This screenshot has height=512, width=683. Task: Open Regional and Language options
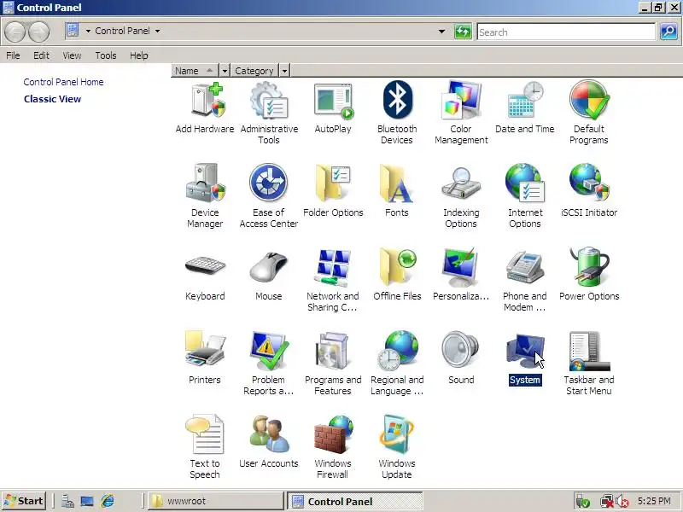(397, 364)
